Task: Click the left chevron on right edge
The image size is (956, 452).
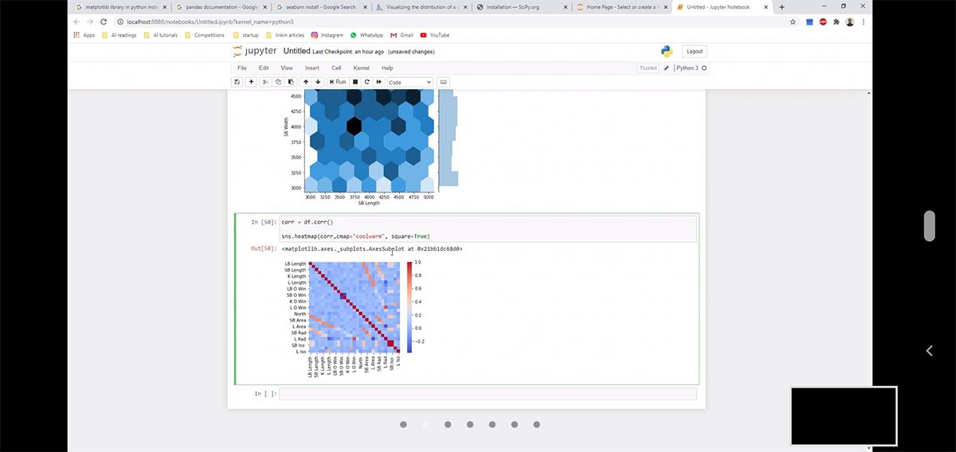Action: [x=929, y=350]
